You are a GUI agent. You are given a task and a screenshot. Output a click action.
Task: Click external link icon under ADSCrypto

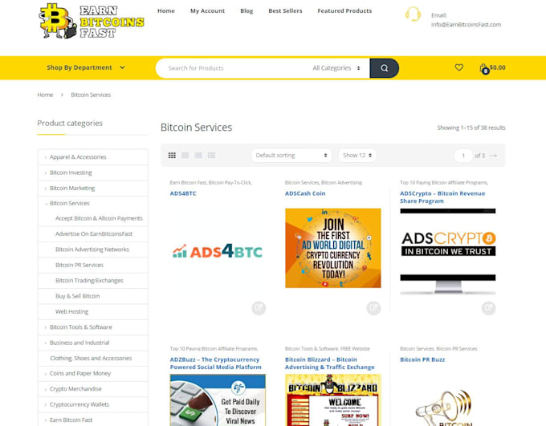(488, 308)
